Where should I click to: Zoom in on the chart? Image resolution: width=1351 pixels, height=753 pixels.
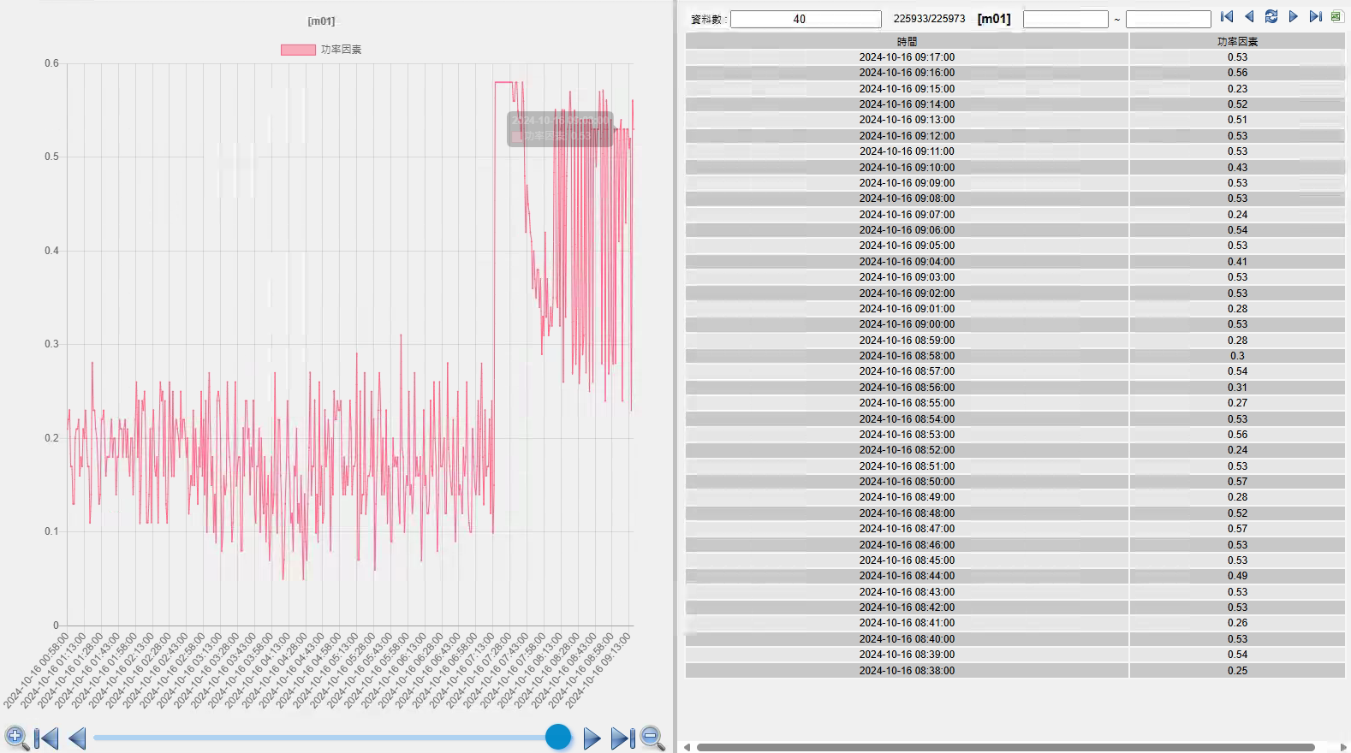(16, 738)
